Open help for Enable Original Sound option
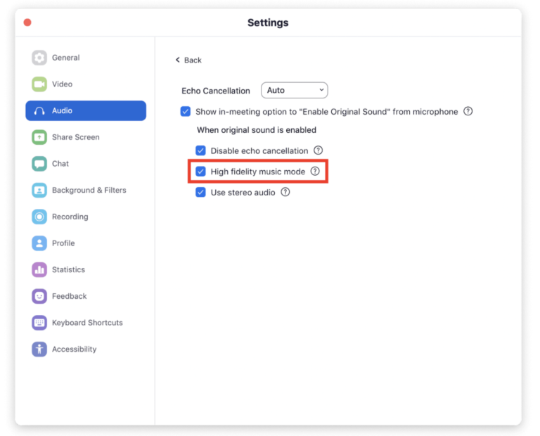 click(x=468, y=111)
